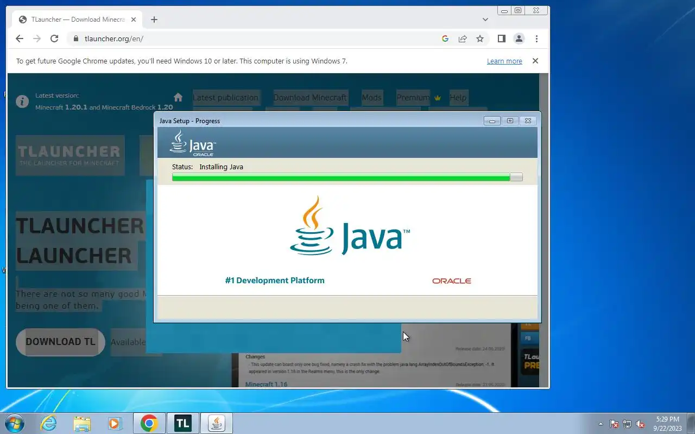Image resolution: width=695 pixels, height=434 pixels.
Task: Open a new Chrome tab
Action: [x=154, y=20]
